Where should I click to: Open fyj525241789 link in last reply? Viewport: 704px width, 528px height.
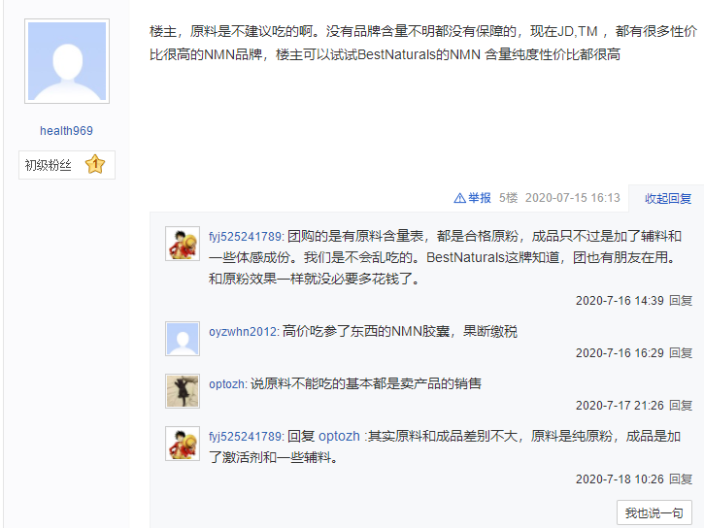(x=246, y=436)
